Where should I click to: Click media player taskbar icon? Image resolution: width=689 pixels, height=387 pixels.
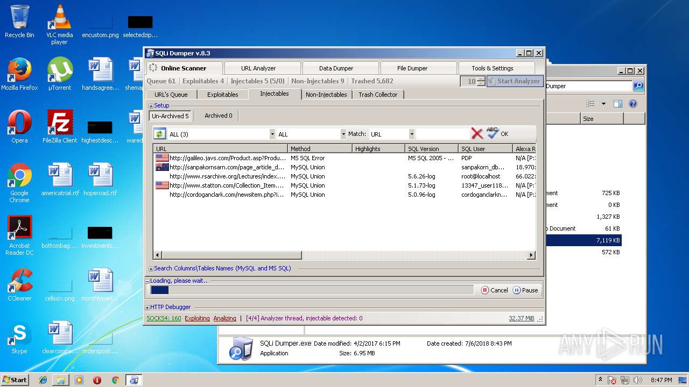pyautogui.click(x=79, y=380)
